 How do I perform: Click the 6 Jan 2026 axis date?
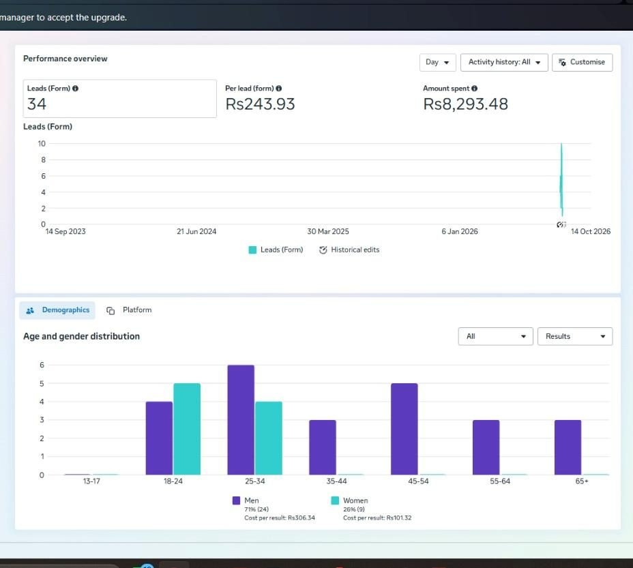click(460, 231)
